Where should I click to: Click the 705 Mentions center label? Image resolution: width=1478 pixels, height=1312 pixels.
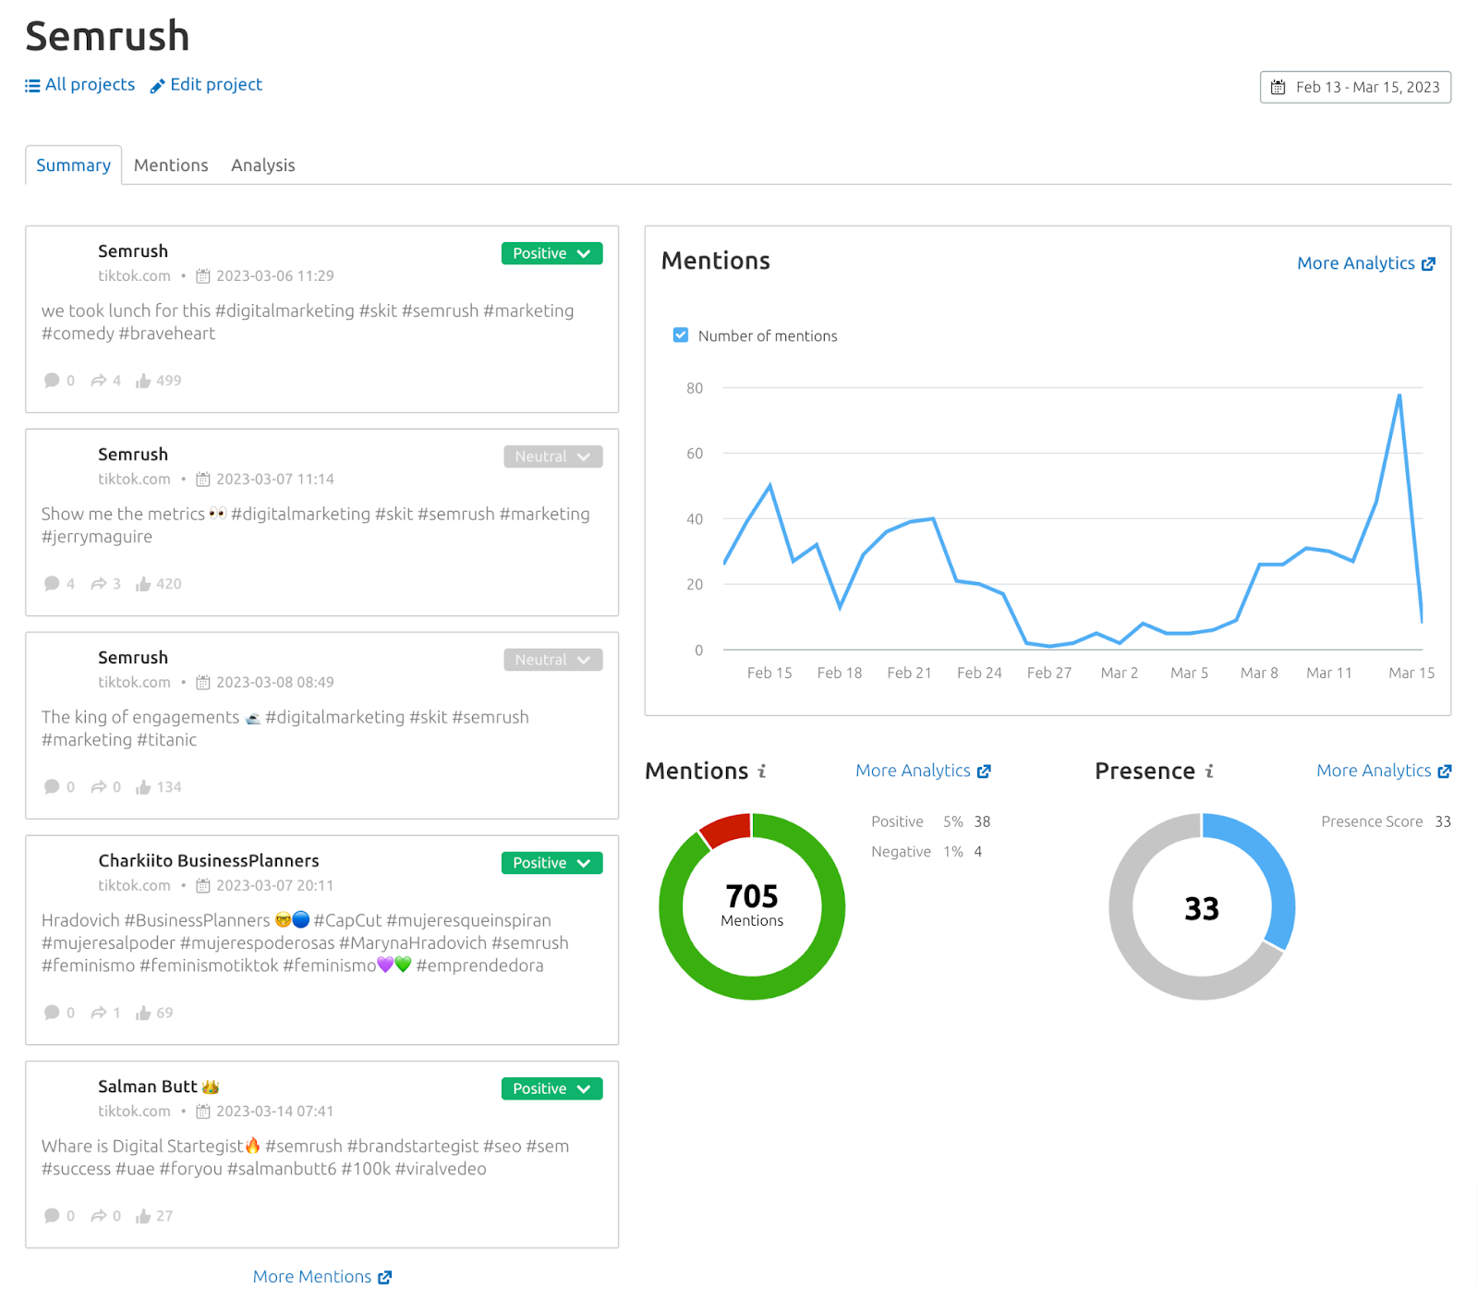[752, 904]
